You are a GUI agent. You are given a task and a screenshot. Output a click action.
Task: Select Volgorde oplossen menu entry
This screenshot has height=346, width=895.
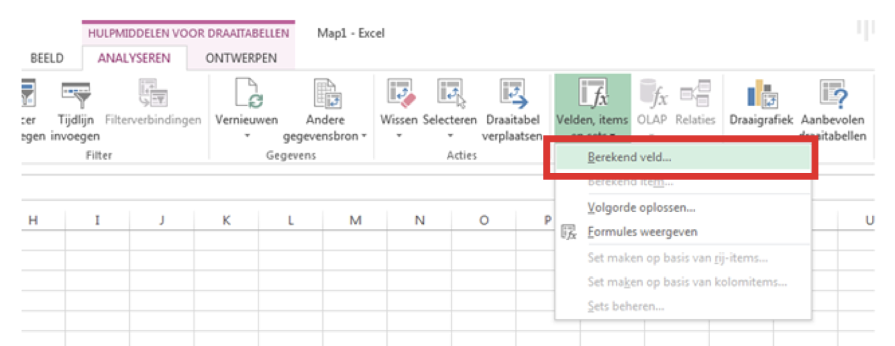[x=641, y=207]
